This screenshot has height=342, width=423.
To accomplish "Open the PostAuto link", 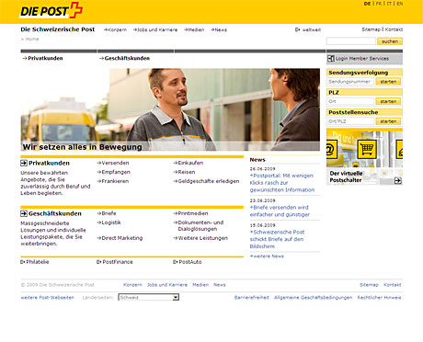I will (188, 262).
